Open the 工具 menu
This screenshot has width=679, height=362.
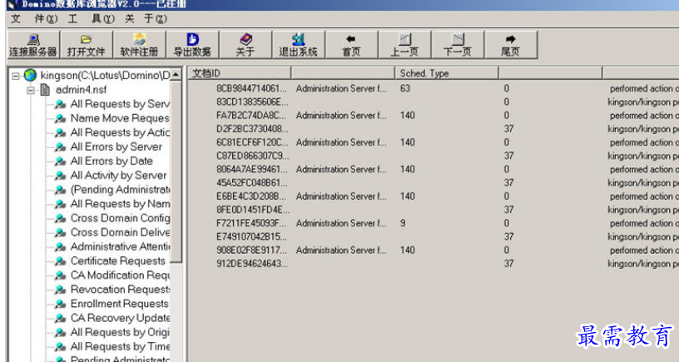click(x=92, y=18)
